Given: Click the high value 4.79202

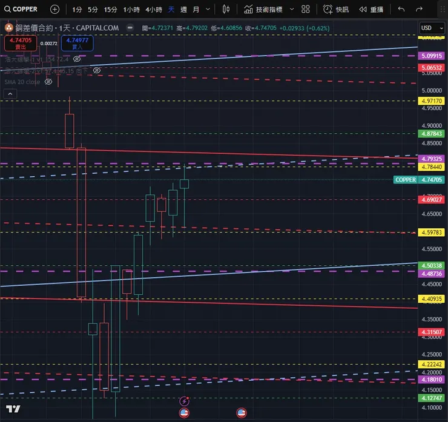Looking at the screenshot, I should click(197, 28).
